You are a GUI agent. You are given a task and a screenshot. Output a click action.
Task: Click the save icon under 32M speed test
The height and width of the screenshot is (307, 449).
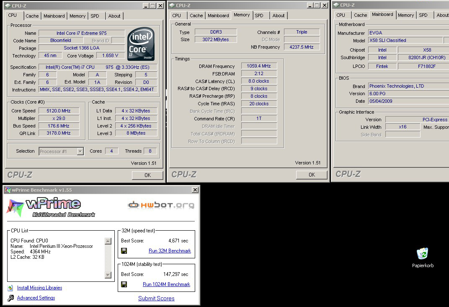[x=124, y=251]
